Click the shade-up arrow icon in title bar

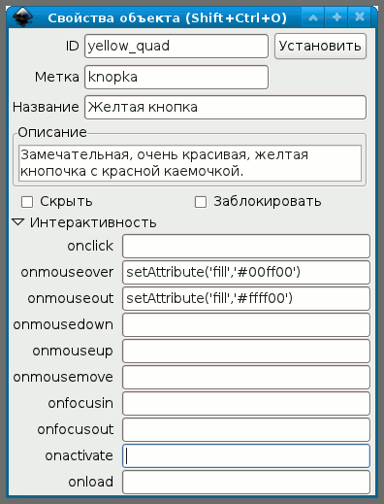313,17
